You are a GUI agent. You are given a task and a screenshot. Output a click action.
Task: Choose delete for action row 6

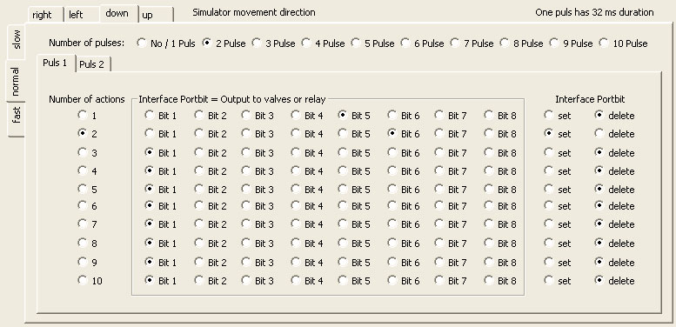click(599, 206)
